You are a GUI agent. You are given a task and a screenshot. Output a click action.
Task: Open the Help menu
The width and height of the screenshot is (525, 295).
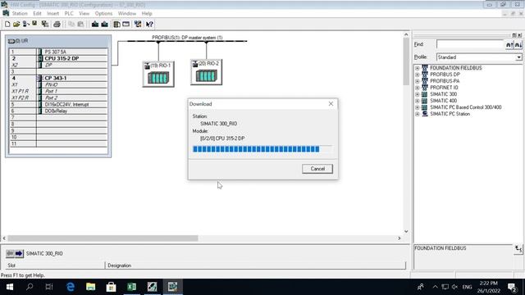147,14
